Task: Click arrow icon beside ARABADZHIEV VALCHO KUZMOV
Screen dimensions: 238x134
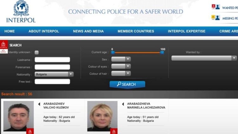Action: (39, 104)
